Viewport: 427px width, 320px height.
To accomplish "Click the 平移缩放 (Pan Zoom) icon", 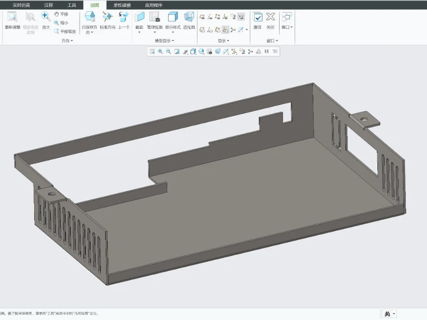I will tap(57, 31).
